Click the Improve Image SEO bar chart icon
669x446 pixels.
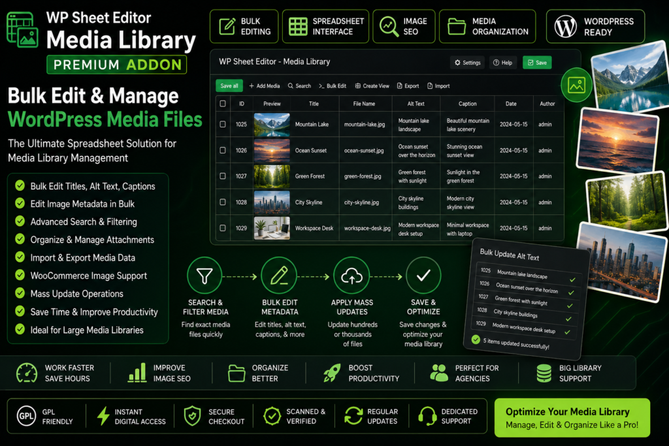click(137, 373)
